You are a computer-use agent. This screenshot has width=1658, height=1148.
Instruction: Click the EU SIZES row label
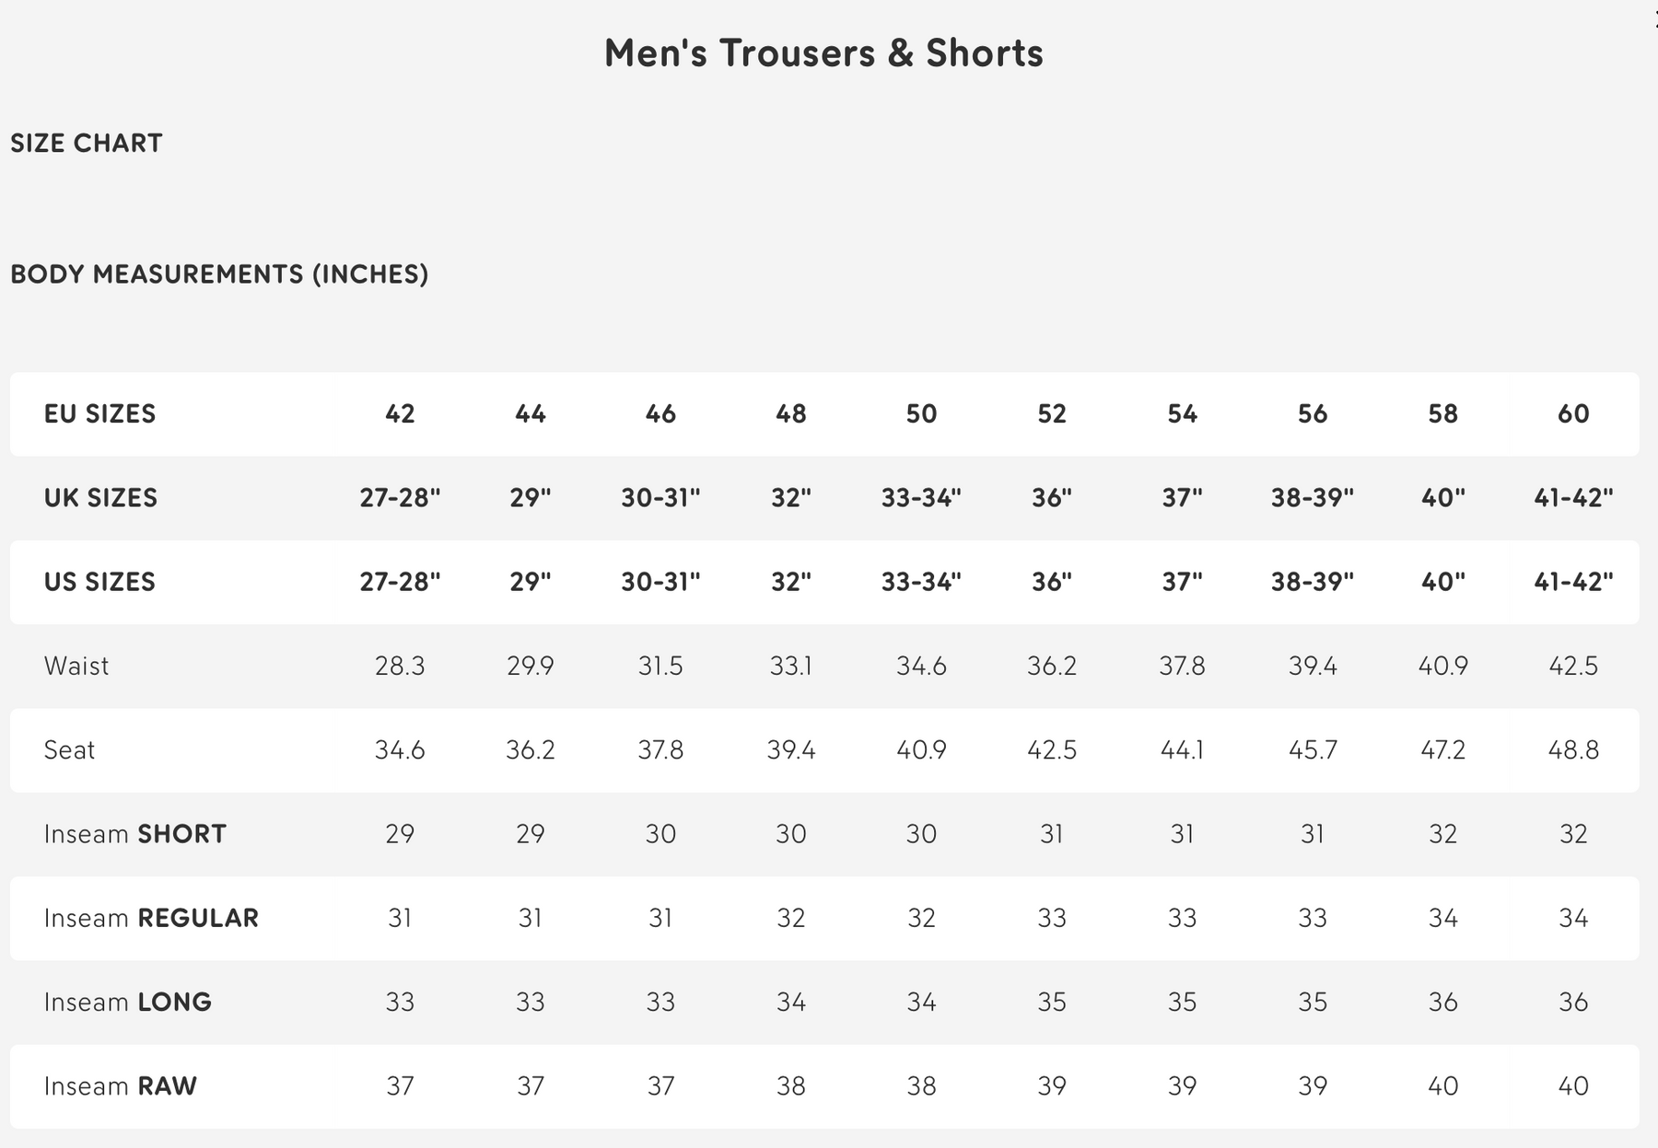99,414
